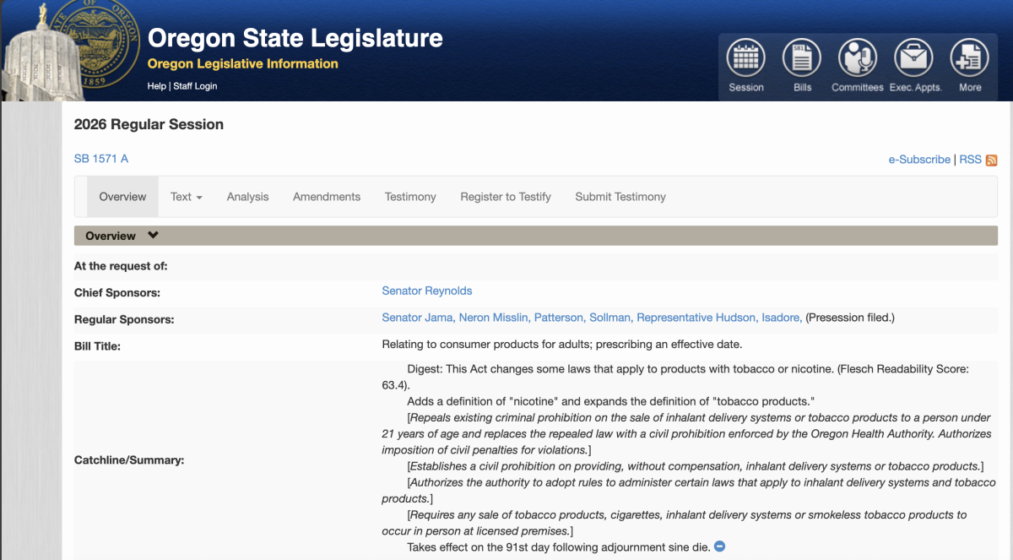The width and height of the screenshot is (1013, 560).
Task: Select the Register to Testify tab
Action: pyautogui.click(x=505, y=196)
